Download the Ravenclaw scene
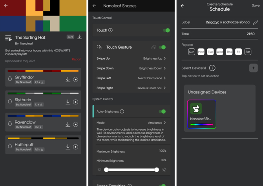The image size is (263, 186). click(x=68, y=124)
